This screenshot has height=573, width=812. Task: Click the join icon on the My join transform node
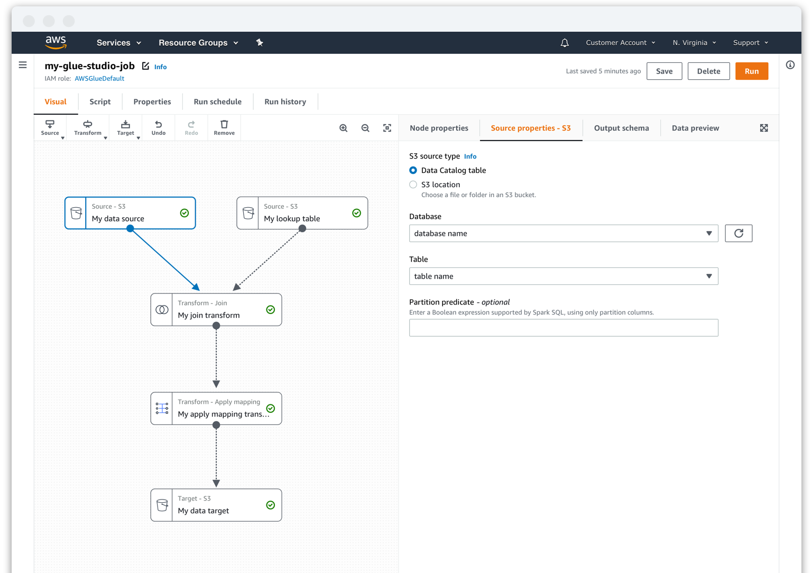[162, 310]
